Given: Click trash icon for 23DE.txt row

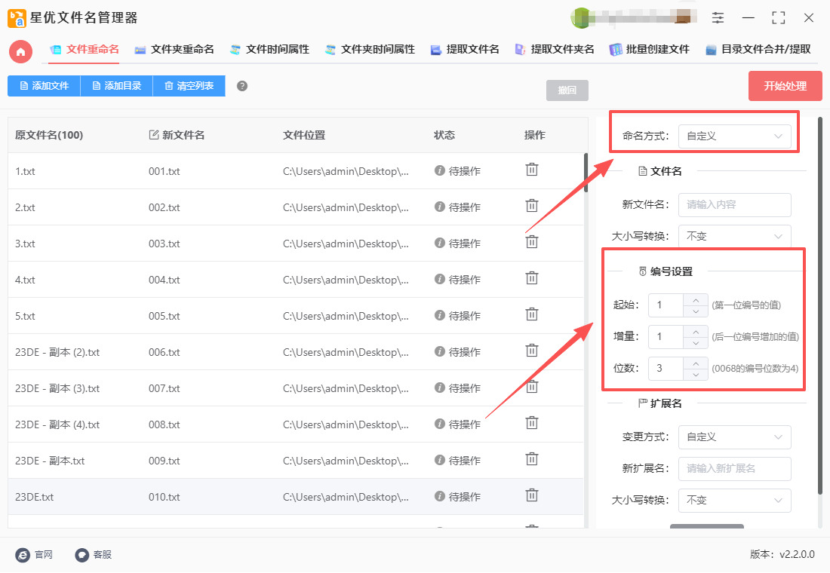Looking at the screenshot, I should point(532,495).
